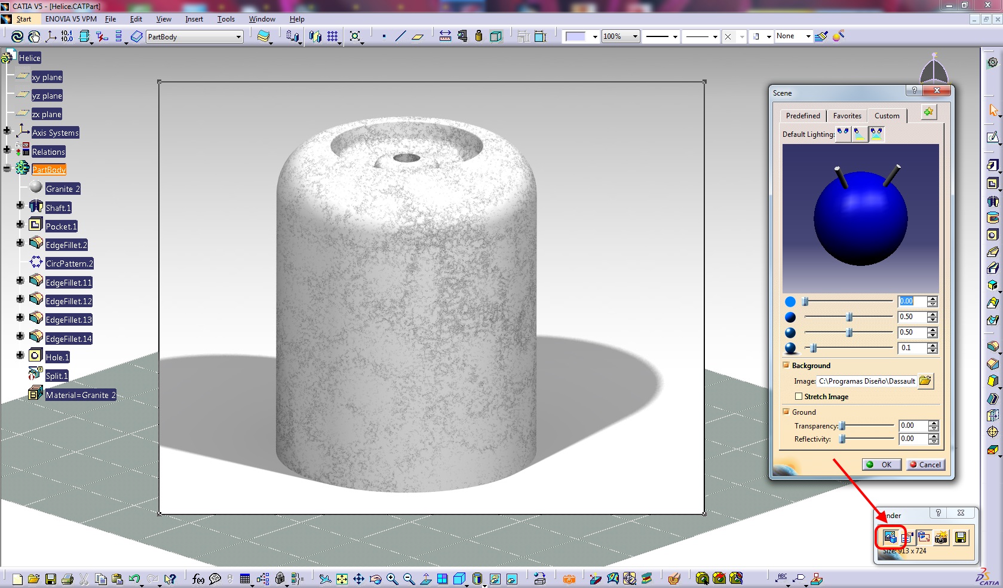
Task: Click the Capture camera icon
Action: pos(569,578)
